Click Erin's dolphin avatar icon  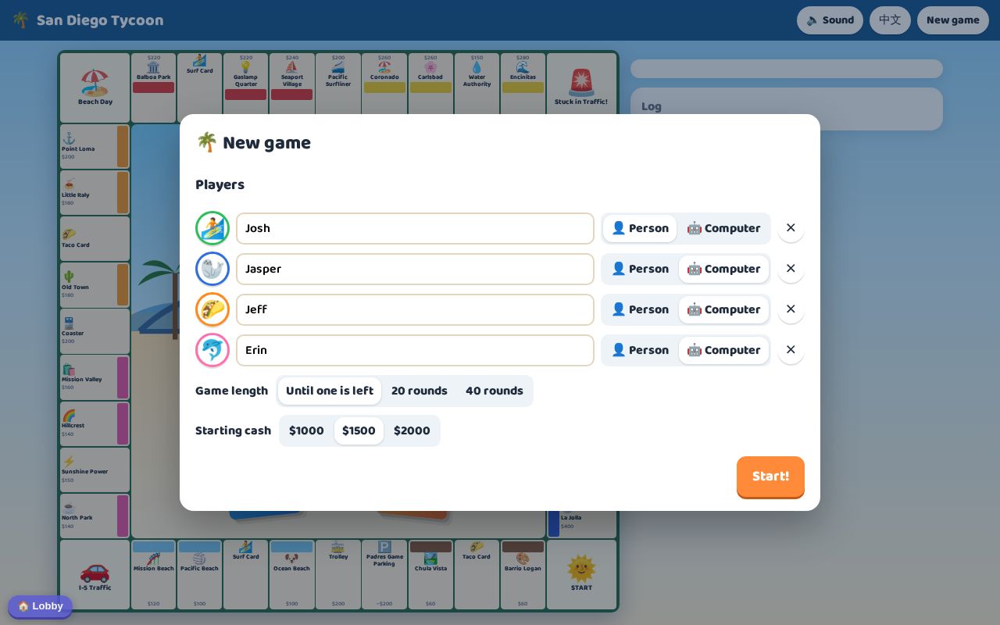212,350
